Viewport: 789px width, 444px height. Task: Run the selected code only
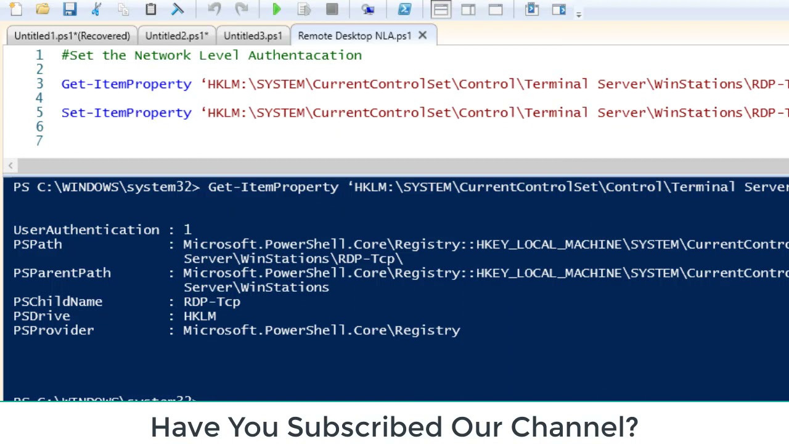coord(304,9)
